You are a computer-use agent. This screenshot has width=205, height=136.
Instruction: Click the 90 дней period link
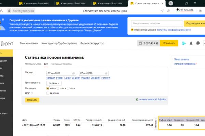coord(85,78)
